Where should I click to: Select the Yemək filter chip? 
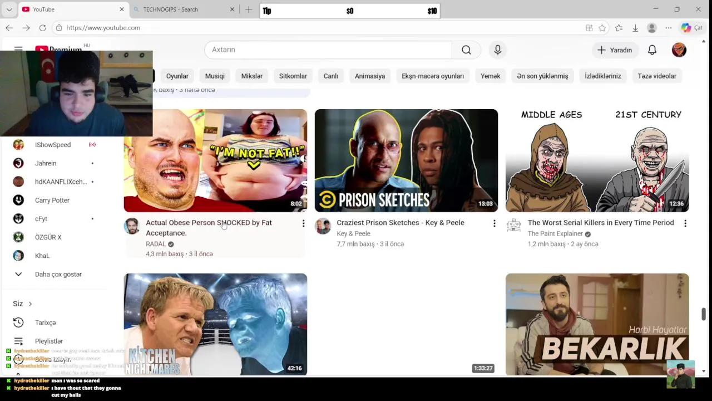click(491, 76)
